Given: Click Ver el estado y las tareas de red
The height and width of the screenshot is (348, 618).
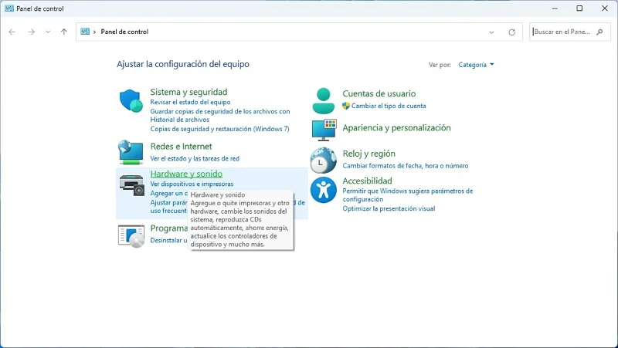Looking at the screenshot, I should (195, 159).
